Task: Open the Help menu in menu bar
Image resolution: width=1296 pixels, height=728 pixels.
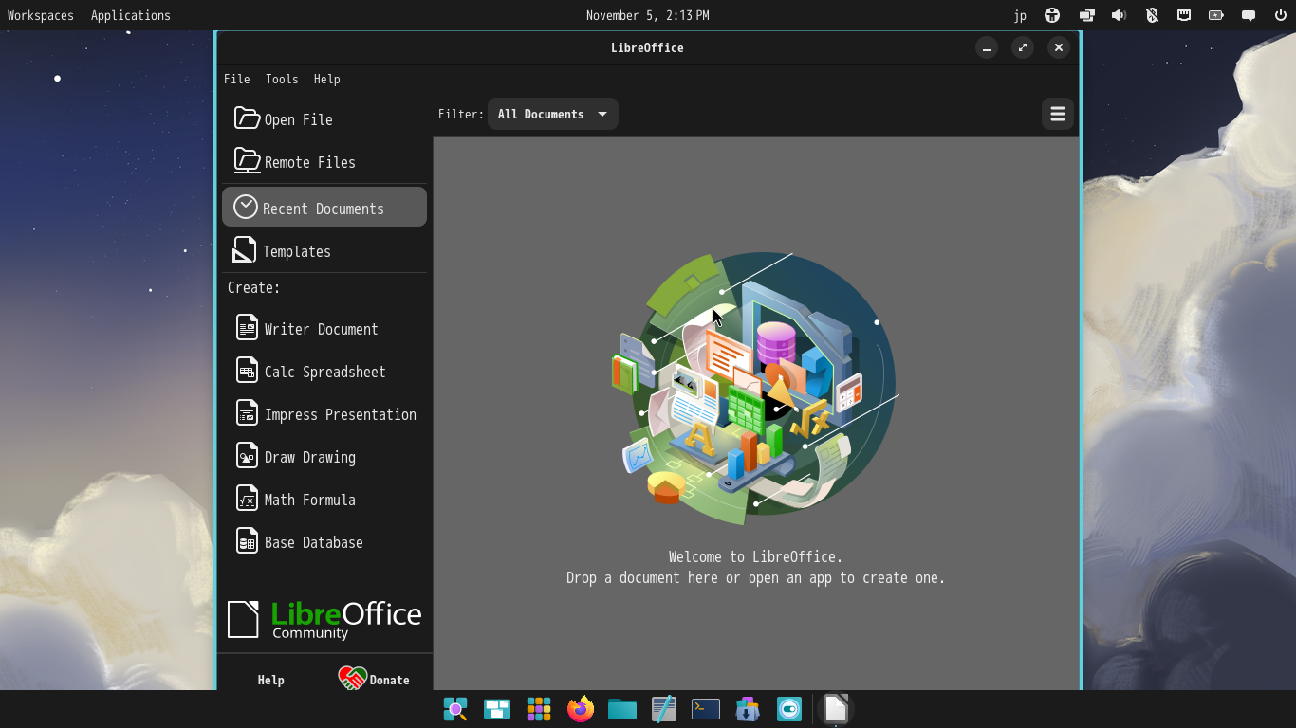Action: coord(326,79)
